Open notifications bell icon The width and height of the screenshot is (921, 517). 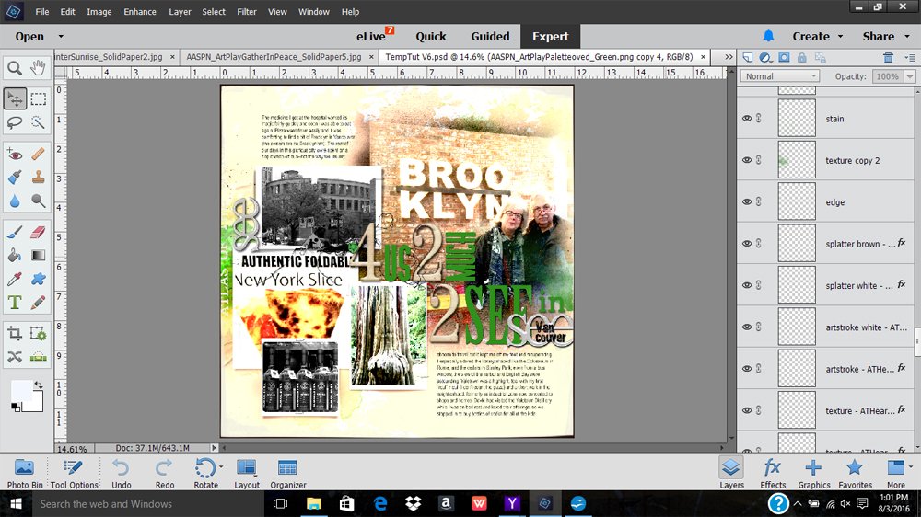point(768,37)
